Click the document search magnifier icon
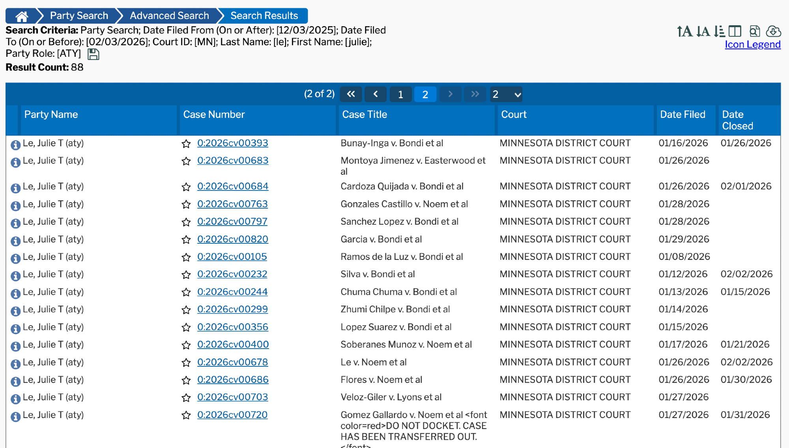This screenshot has width=789, height=448. [755, 31]
